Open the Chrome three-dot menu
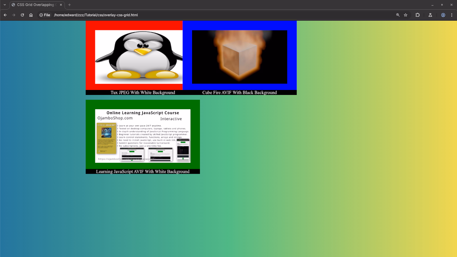Image resolution: width=457 pixels, height=257 pixels. point(452,15)
